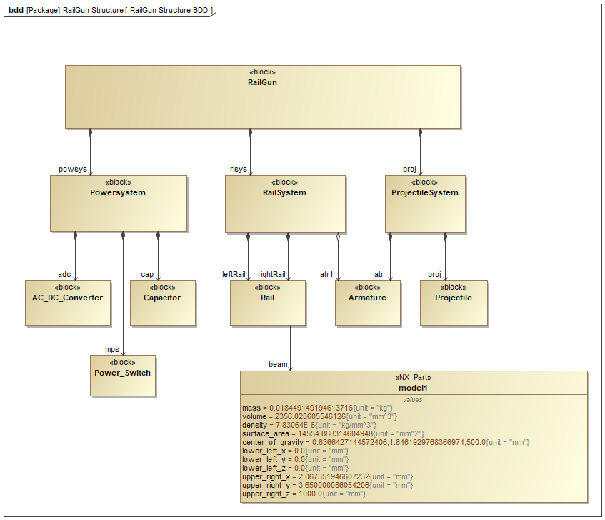Click the Rail block
The width and height of the screenshot is (605, 520).
[x=268, y=303]
